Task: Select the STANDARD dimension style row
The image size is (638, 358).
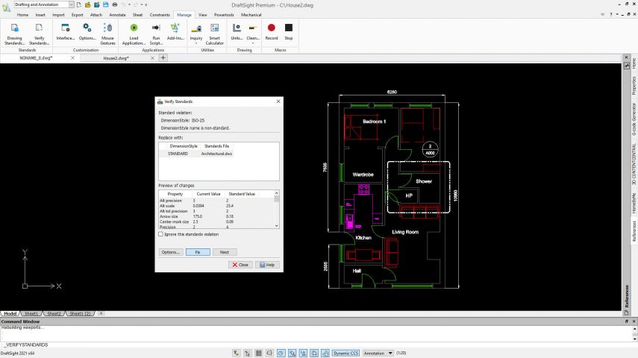Action: click(x=178, y=153)
